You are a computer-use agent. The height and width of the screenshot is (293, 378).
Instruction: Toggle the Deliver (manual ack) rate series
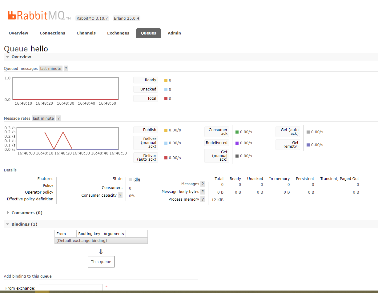(x=146, y=143)
